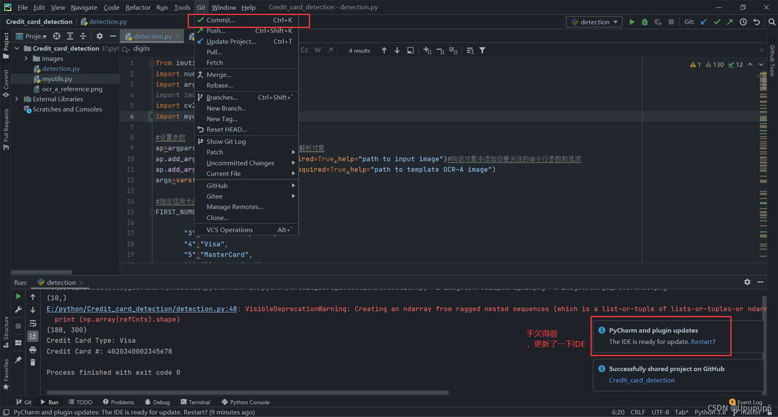Image resolution: width=778 pixels, height=417 pixels.
Task: Run the detection configuration from the toolbar
Action: [x=632, y=22]
